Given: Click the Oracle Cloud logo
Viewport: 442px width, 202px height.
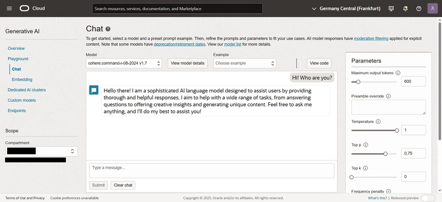Looking at the screenshot, I should click(32, 8).
